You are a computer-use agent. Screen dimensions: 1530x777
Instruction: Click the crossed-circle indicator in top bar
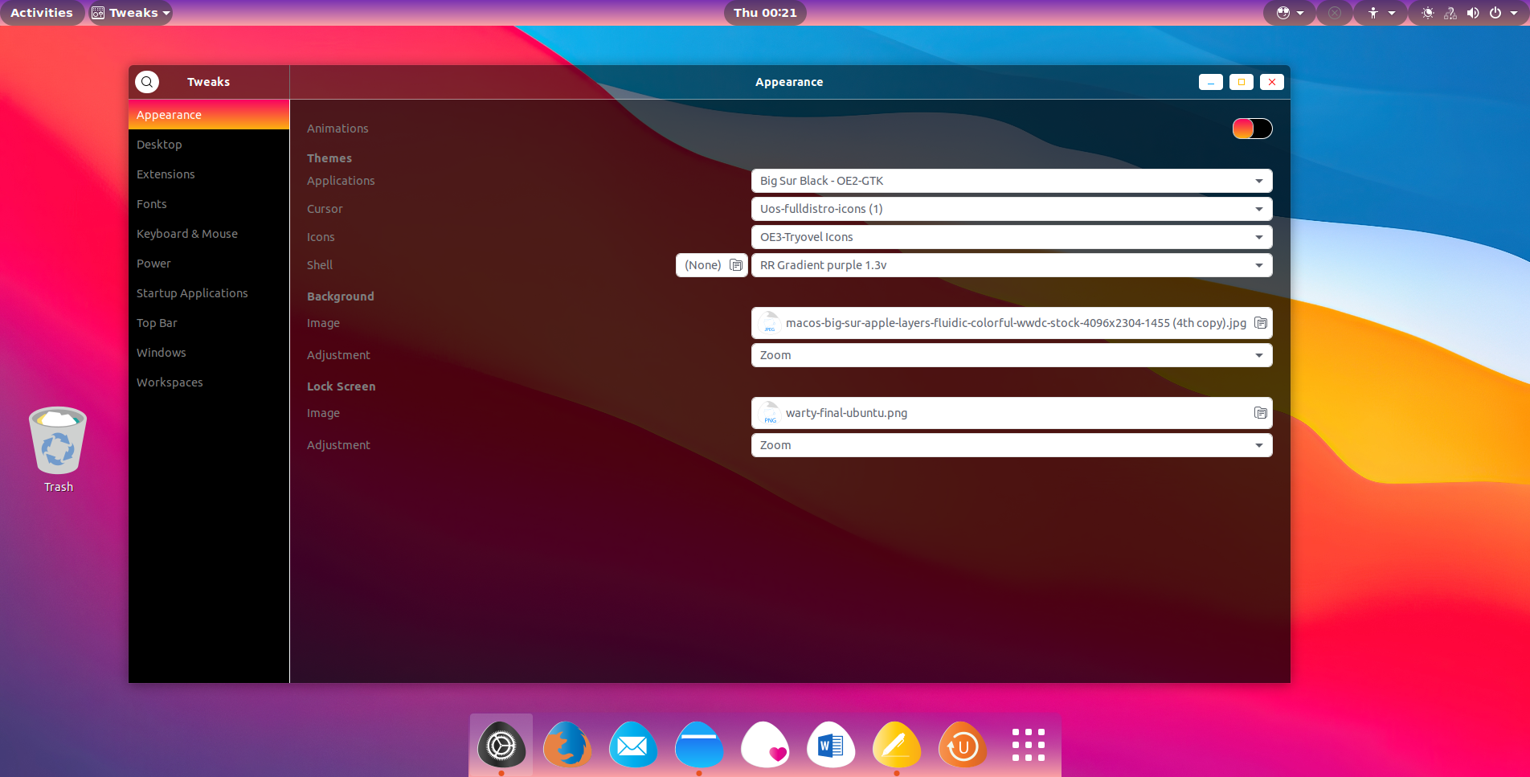[1335, 13]
